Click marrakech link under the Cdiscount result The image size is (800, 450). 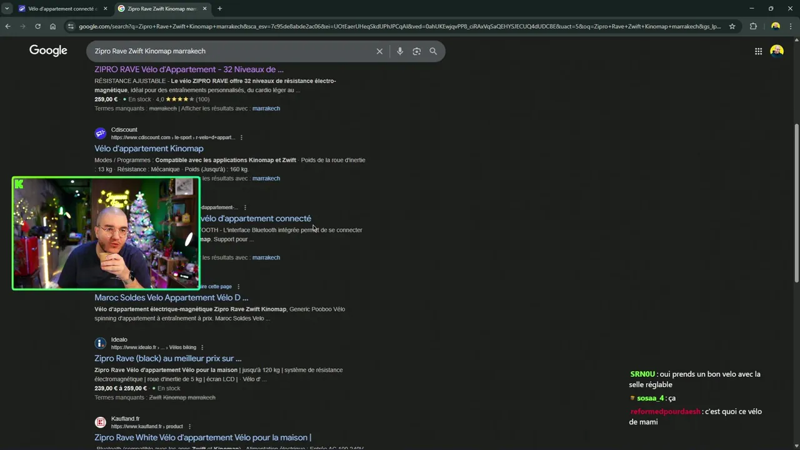pyautogui.click(x=266, y=178)
